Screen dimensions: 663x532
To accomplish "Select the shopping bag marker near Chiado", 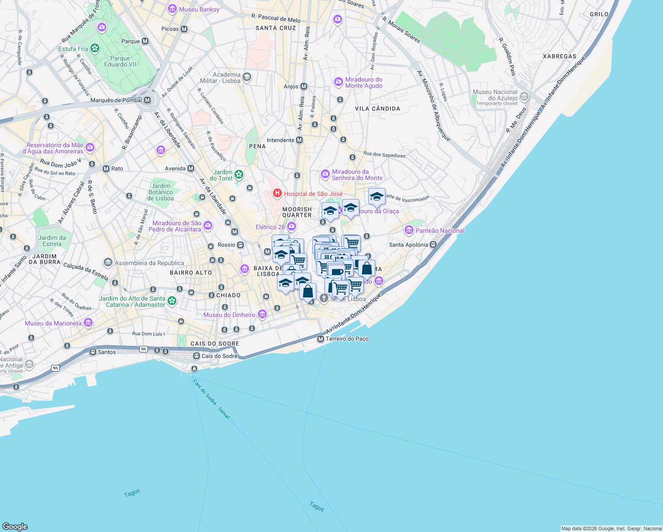I will pyautogui.click(x=308, y=292).
